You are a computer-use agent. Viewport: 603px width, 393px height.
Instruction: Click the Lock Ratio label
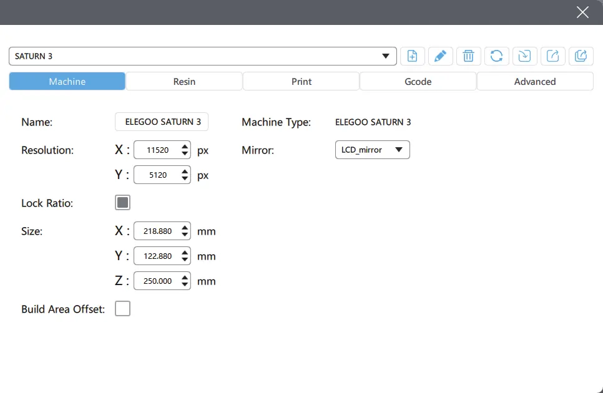[47, 203]
